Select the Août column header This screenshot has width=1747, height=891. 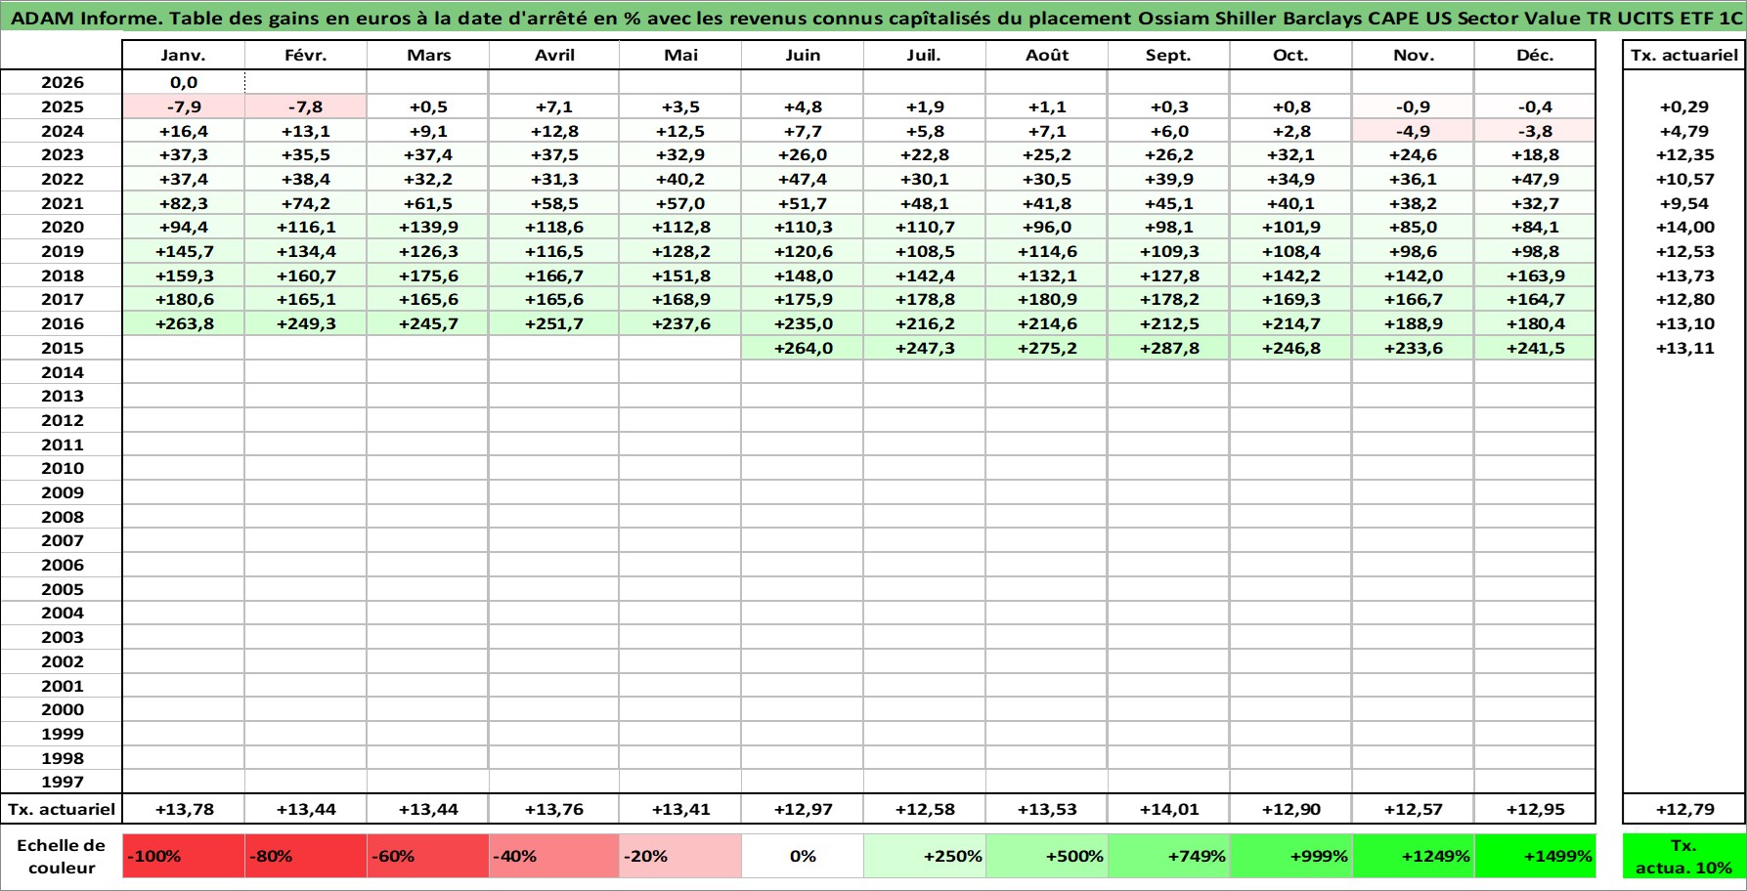click(1047, 56)
